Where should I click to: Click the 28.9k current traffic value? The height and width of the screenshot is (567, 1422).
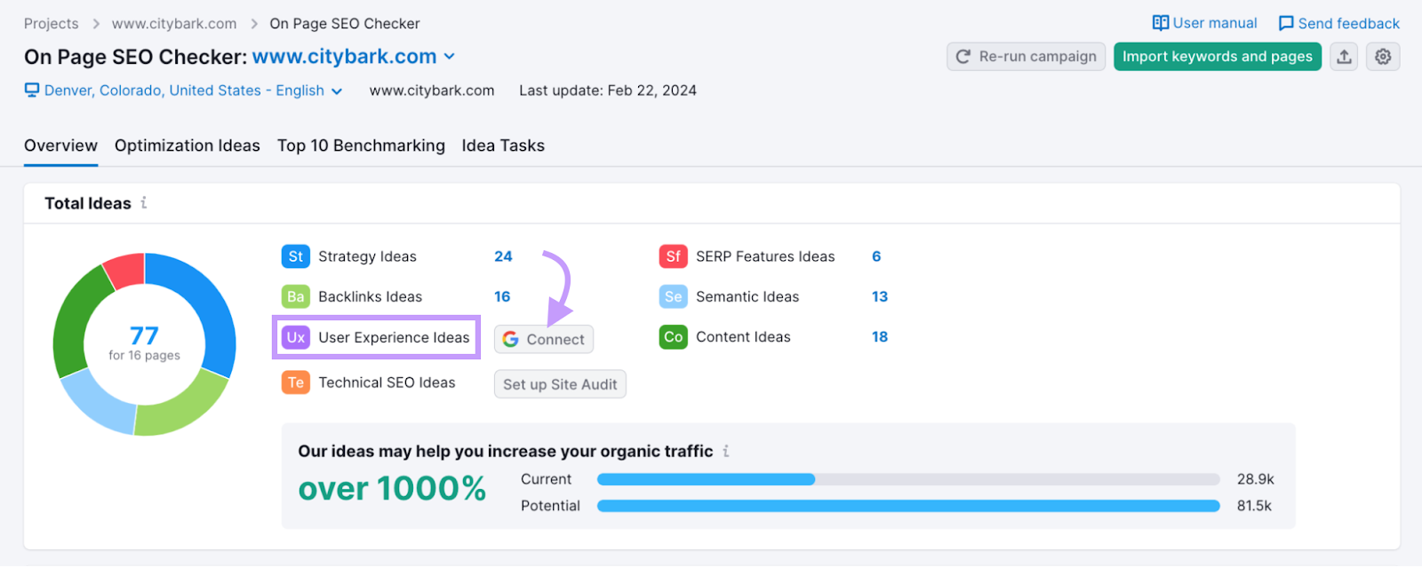point(1255,479)
